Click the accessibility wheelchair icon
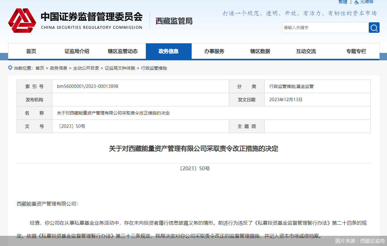Screen dimensions: 387x246 tap(356, 2)
